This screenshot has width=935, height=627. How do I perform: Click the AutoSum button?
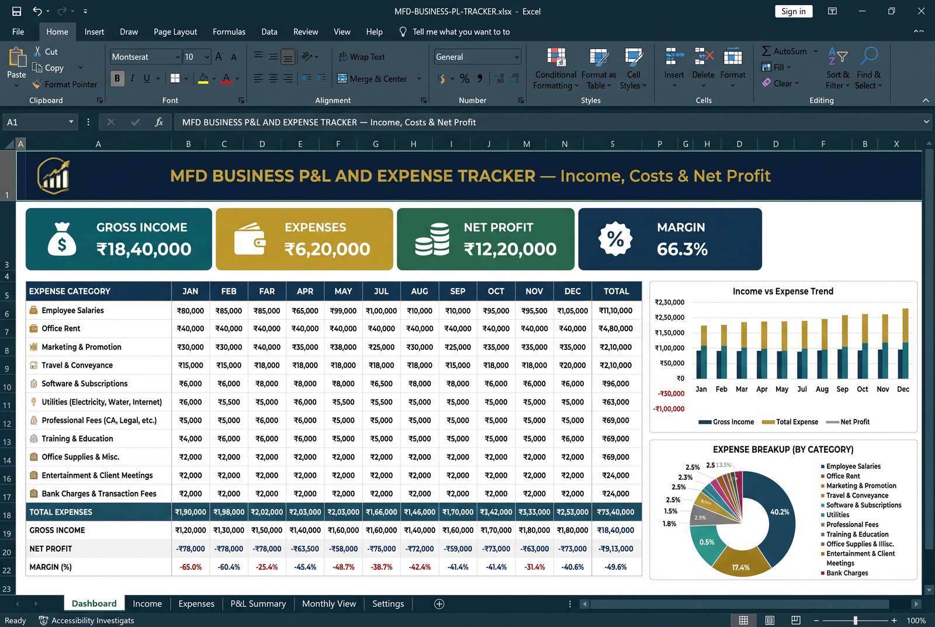(x=784, y=51)
